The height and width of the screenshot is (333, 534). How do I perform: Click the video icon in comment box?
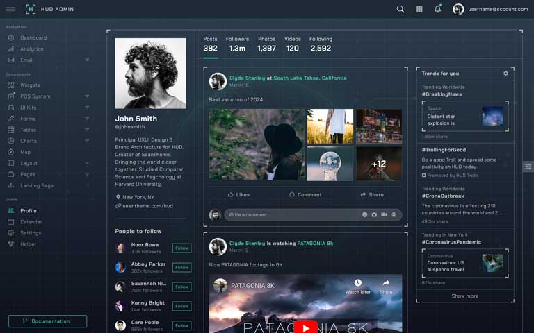point(384,215)
